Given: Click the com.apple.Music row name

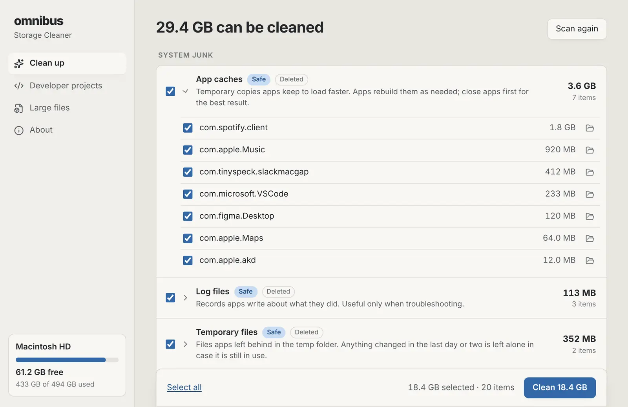Looking at the screenshot, I should [232, 150].
